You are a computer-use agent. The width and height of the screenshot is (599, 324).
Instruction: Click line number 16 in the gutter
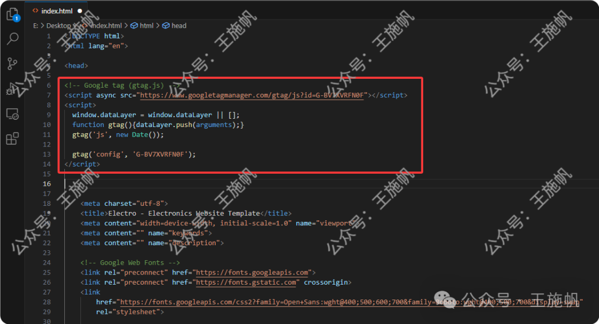(47, 184)
